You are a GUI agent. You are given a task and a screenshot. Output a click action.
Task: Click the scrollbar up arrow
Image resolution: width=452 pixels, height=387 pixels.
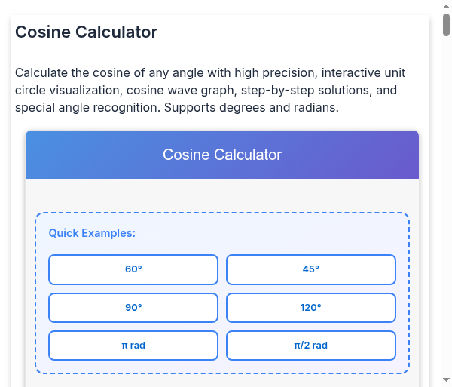446,6
